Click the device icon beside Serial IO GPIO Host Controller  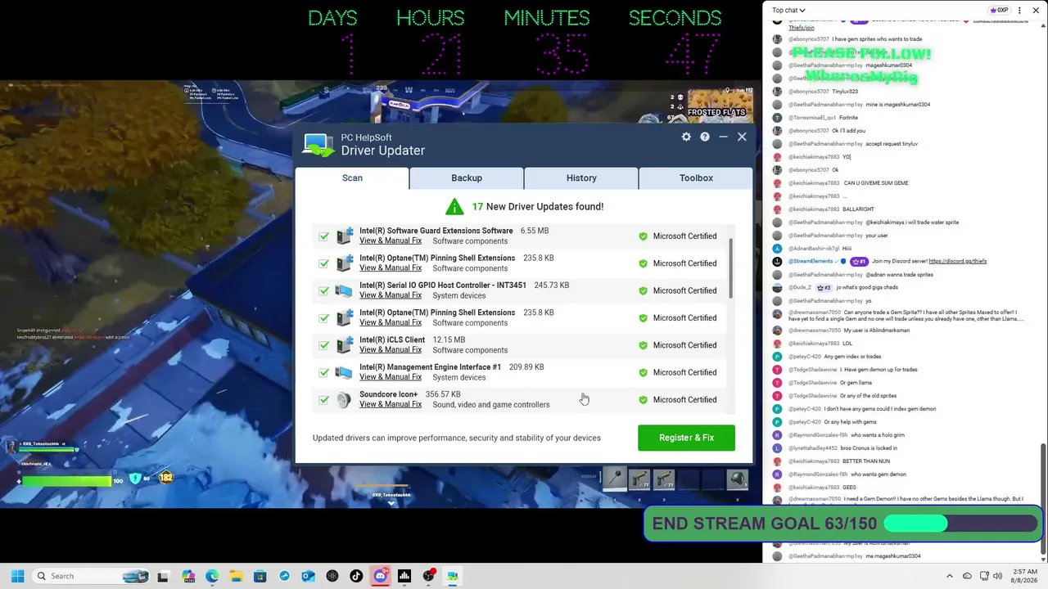coord(344,290)
